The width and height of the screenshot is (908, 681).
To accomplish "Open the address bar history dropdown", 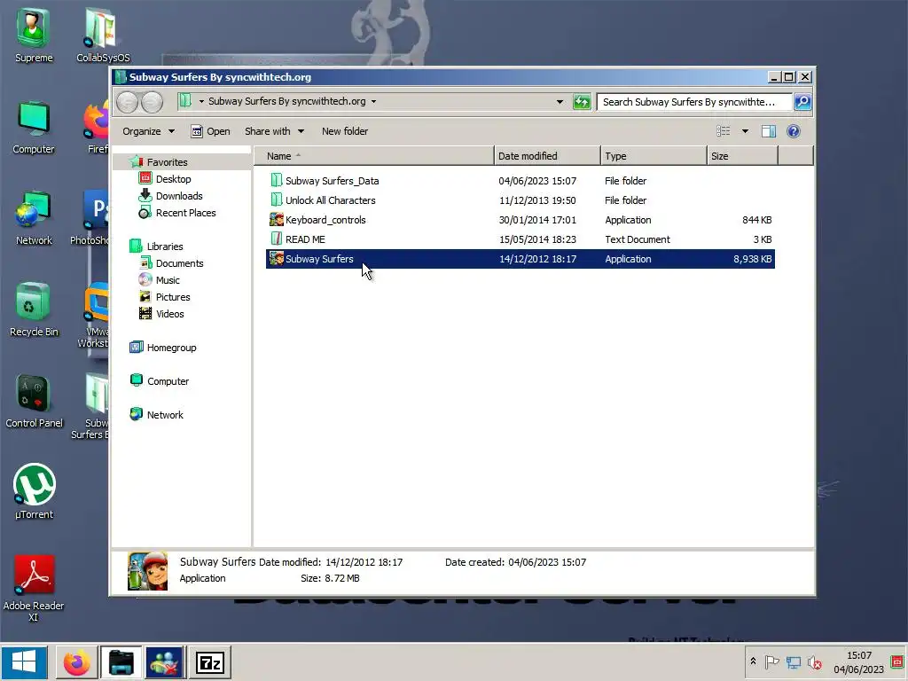I will coord(560,102).
